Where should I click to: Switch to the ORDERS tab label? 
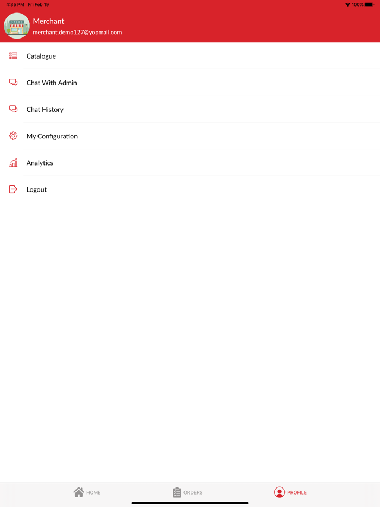193,492
